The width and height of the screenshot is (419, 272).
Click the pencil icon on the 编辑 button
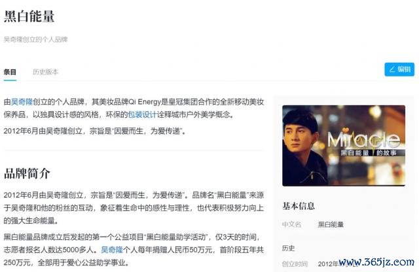(392, 69)
